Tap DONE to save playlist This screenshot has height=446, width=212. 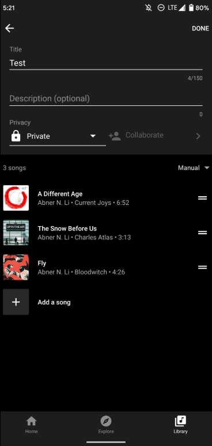point(200,28)
